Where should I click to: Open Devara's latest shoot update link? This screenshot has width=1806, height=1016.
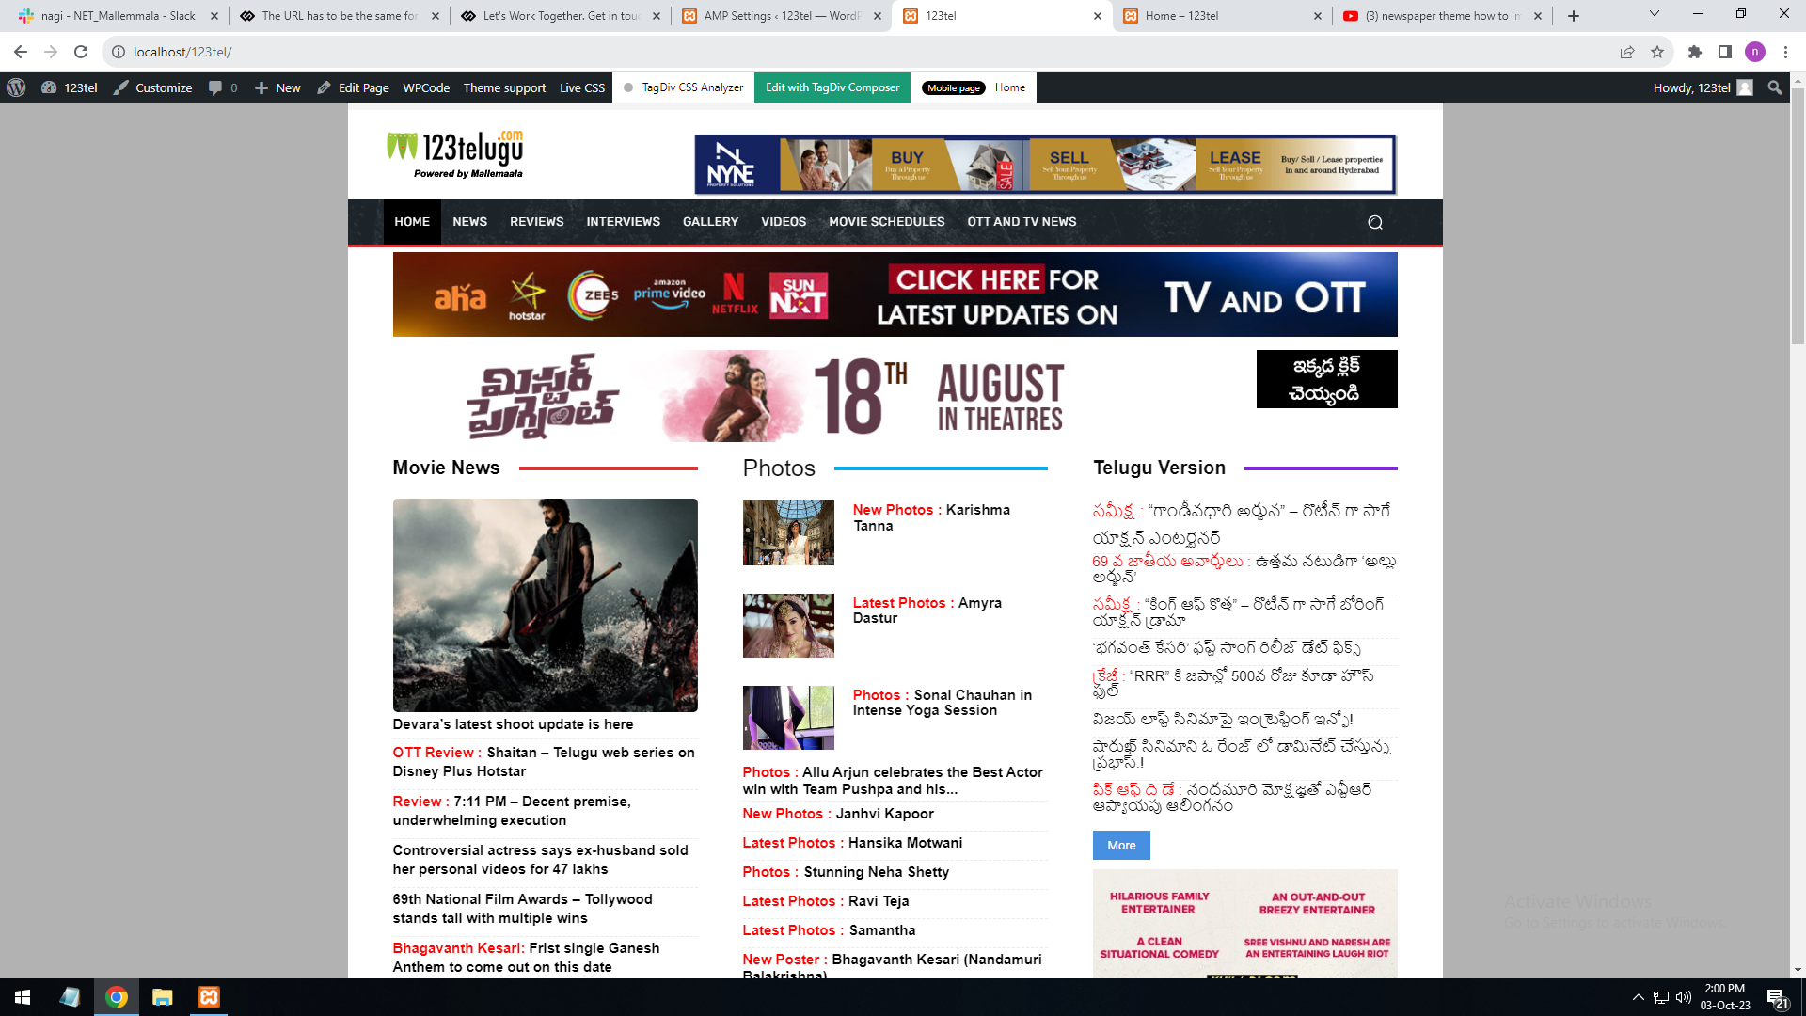513,724
